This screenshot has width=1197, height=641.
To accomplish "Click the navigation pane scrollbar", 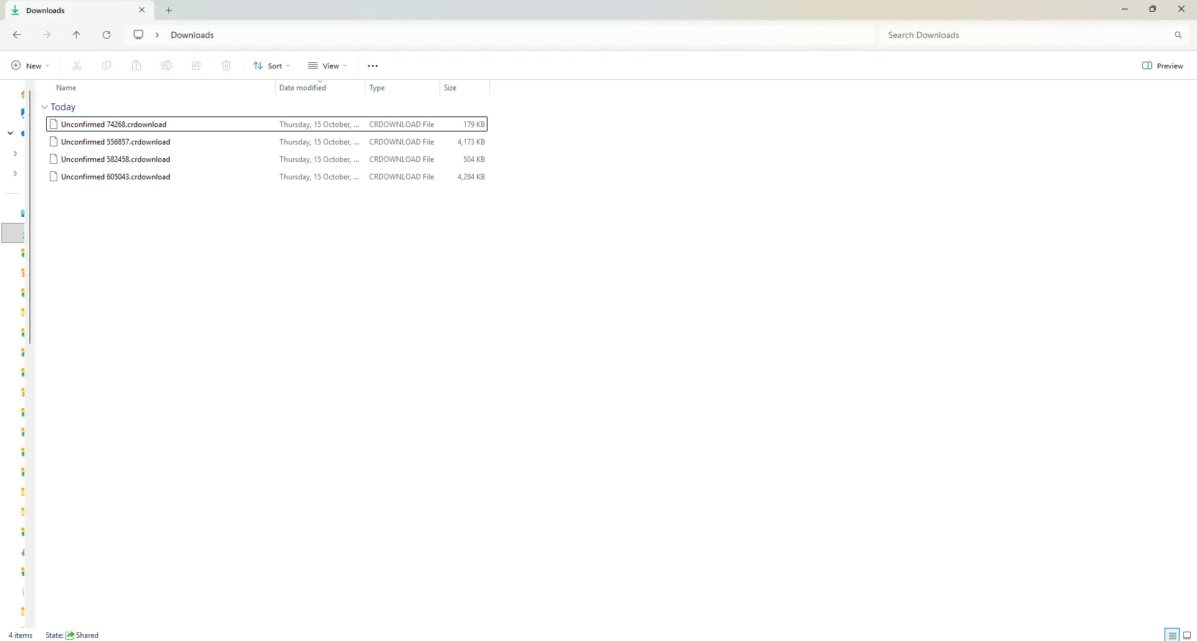I will [x=29, y=217].
